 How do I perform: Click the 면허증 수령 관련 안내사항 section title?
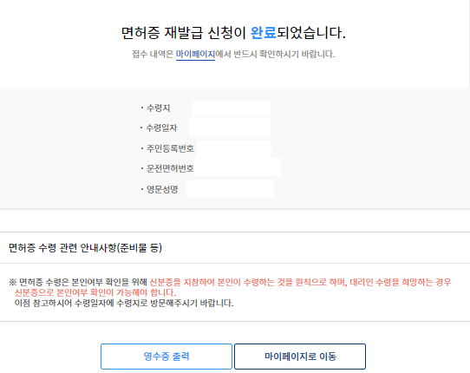point(86,248)
